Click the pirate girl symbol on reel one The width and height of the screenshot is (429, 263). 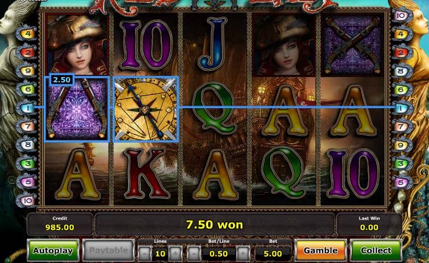coord(77,45)
